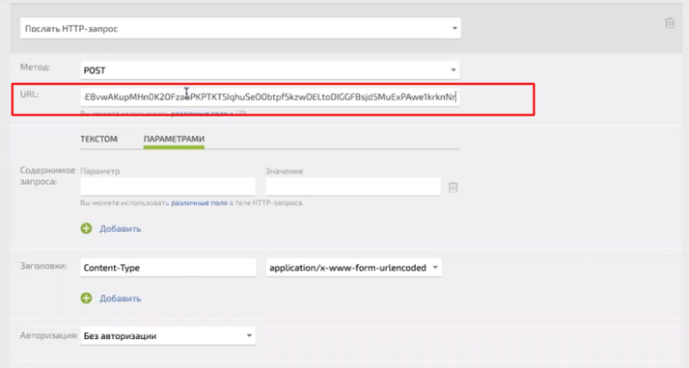Remove the request parameter row with its trash icon
689x368 pixels.
[x=453, y=187]
